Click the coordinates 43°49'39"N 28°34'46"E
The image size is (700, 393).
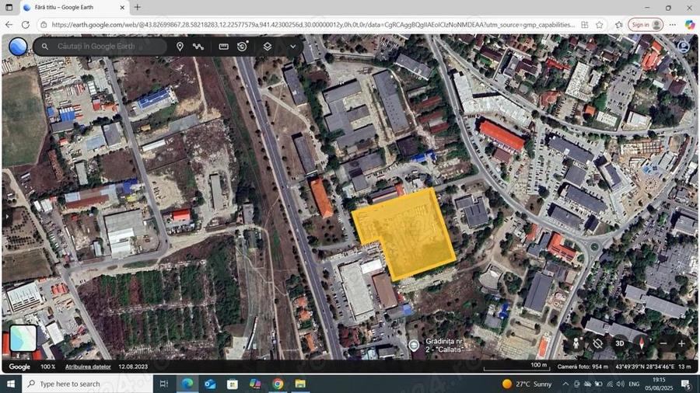[645, 367]
